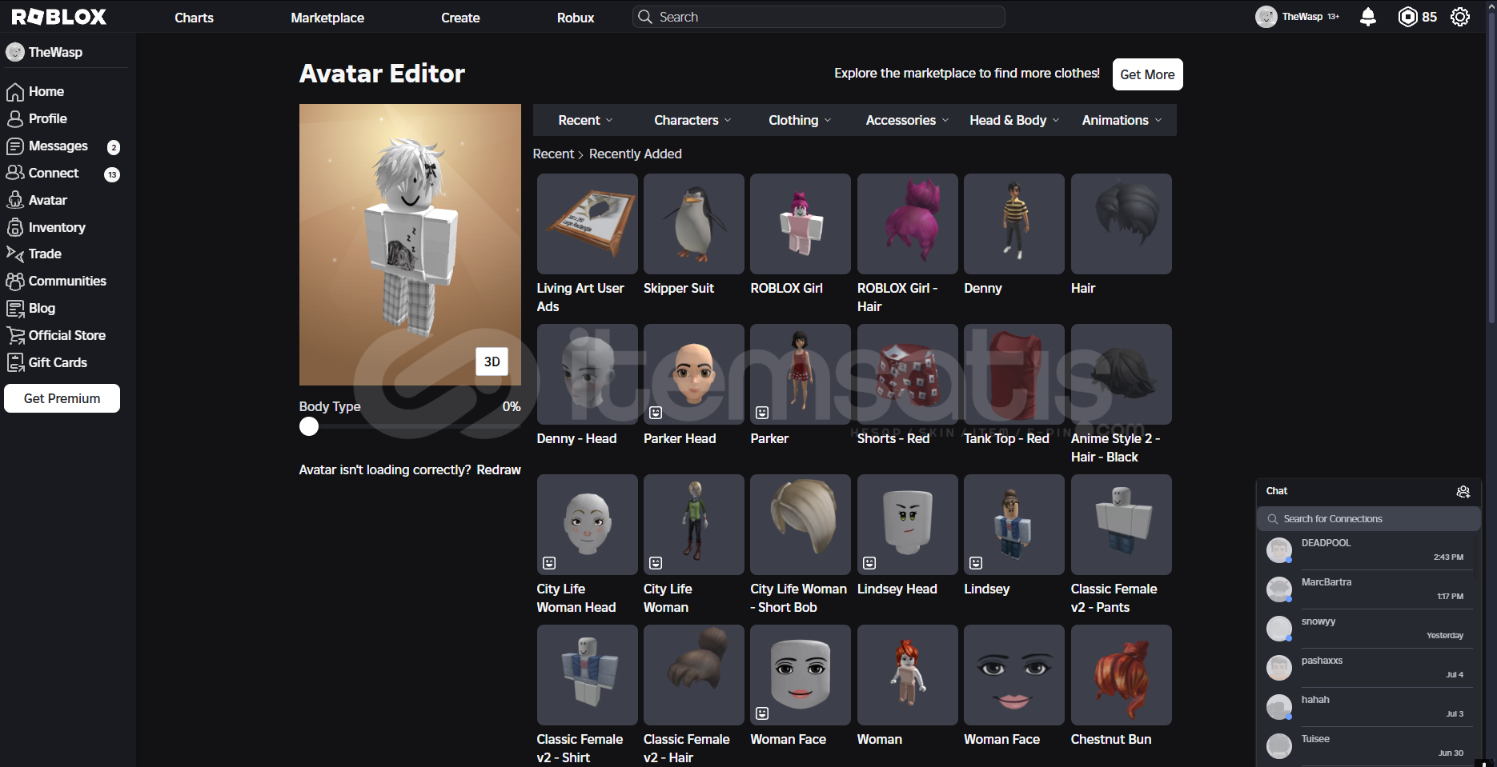Open MarcBartra chat conversation
The height and width of the screenshot is (767, 1497).
pyautogui.click(x=1368, y=589)
